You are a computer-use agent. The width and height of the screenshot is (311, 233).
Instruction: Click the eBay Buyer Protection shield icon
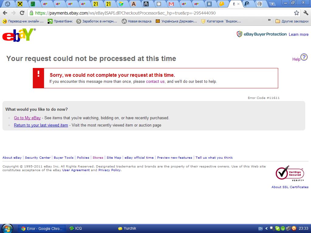(x=239, y=34)
